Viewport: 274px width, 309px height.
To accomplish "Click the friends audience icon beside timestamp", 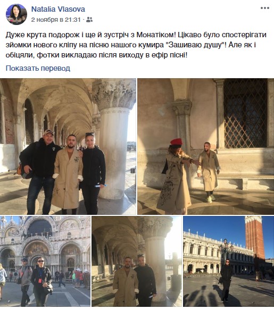I will 89,20.
